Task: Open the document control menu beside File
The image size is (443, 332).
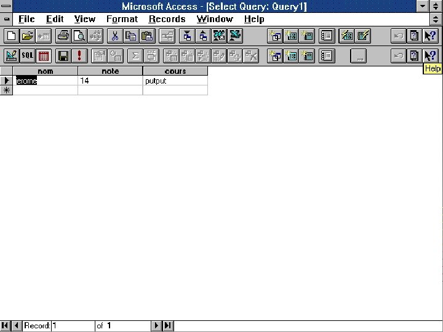Action: (x=6, y=19)
